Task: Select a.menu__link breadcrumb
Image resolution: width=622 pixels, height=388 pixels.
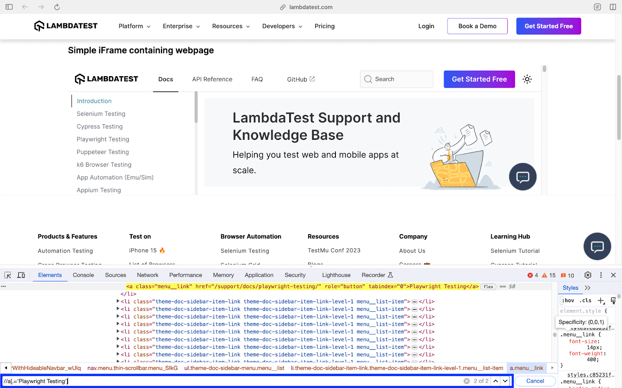Action: (x=526, y=368)
